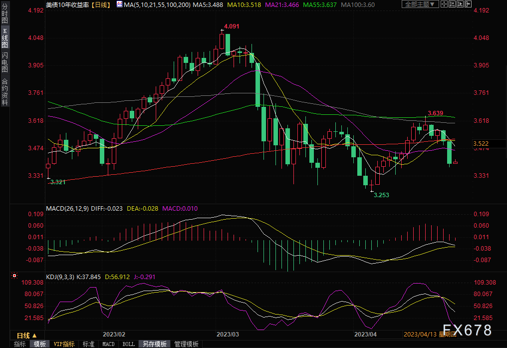Apply the 标准 template
The width and height of the screenshot is (507, 348).
(88, 344)
